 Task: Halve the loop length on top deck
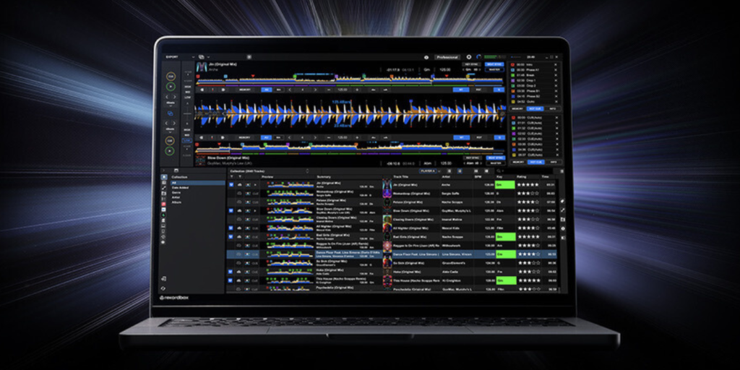click(290, 90)
